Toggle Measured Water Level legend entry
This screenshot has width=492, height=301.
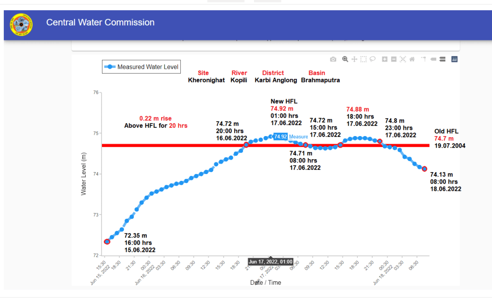click(x=141, y=67)
